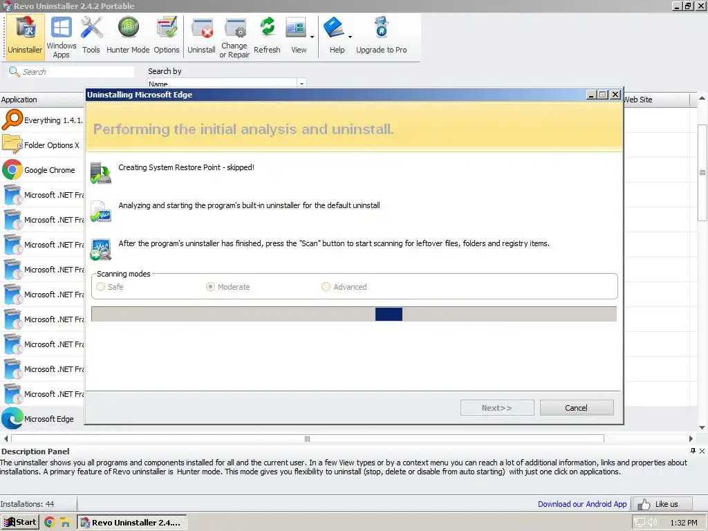Image resolution: width=708 pixels, height=531 pixels.
Task: Click the Uninstall toolbar button
Action: point(201,36)
